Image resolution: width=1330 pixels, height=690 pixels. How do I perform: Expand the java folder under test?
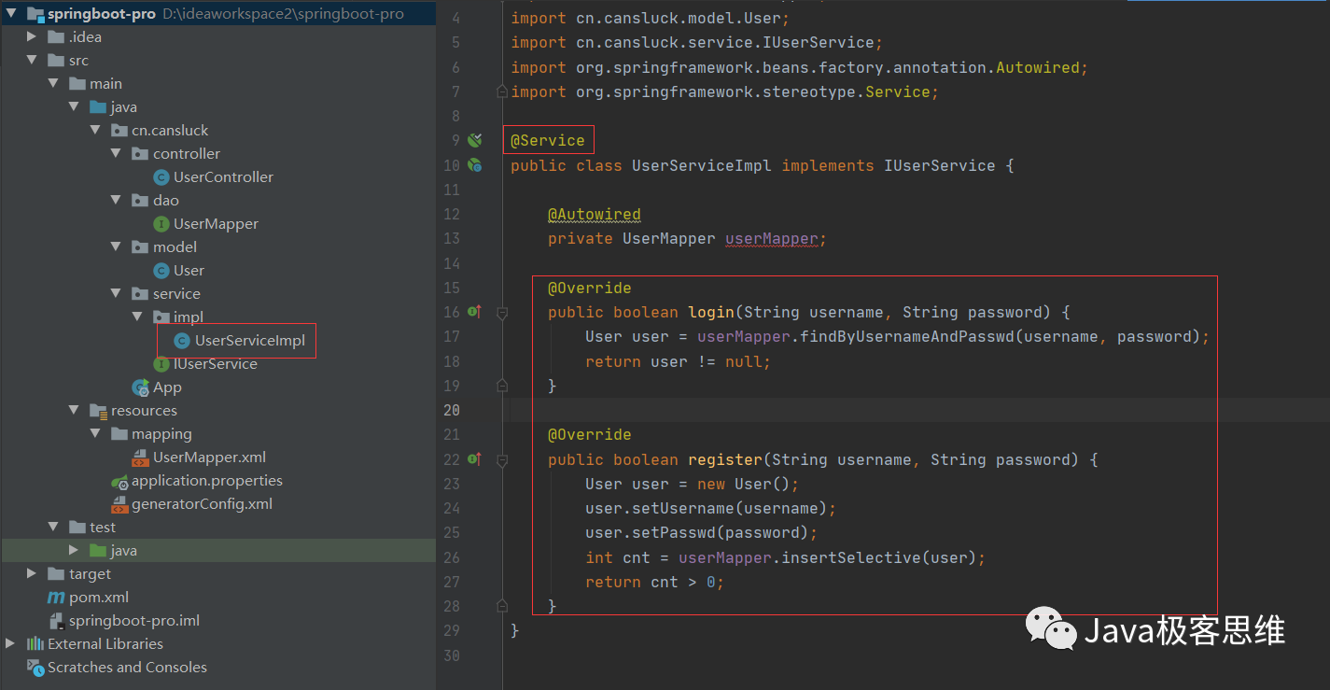74,551
